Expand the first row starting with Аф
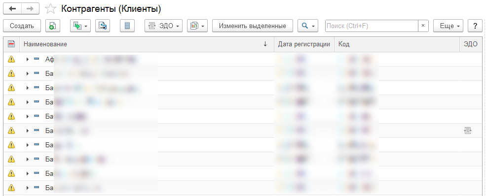The height and width of the screenshot is (196, 486). (28, 59)
